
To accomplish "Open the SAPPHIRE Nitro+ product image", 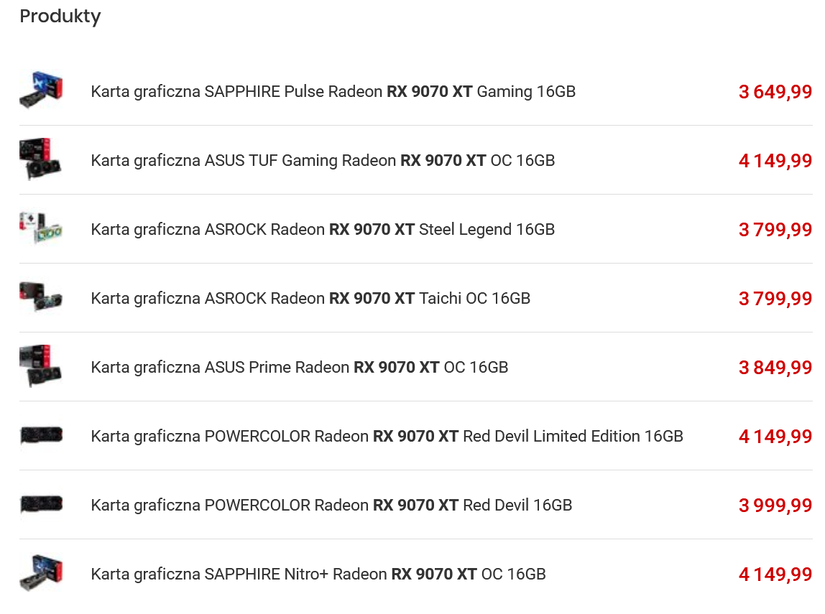I will tap(41, 573).
